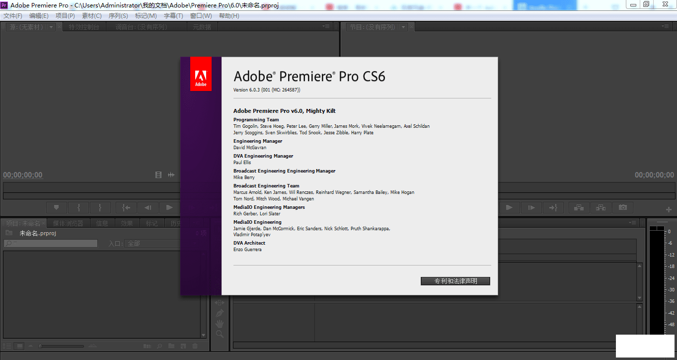Switch to 调音台 tab
This screenshot has width=677, height=360.
click(x=147, y=27)
